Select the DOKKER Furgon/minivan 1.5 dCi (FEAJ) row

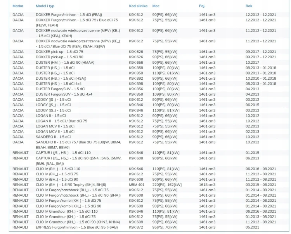click(149, 15)
